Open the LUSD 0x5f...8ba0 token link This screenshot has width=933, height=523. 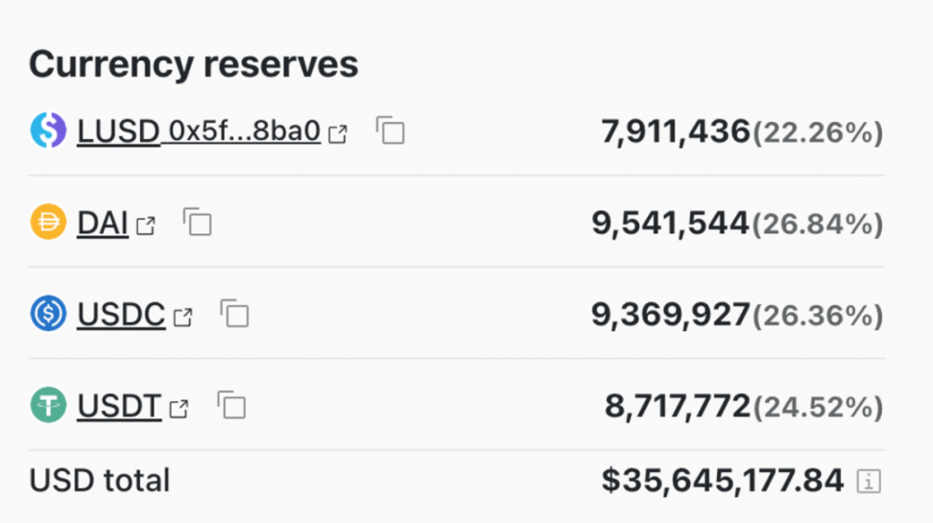coord(198,131)
